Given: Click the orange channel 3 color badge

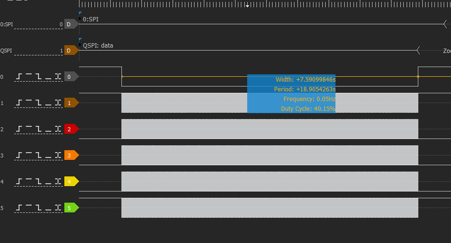Looking at the screenshot, I should tap(71, 156).
